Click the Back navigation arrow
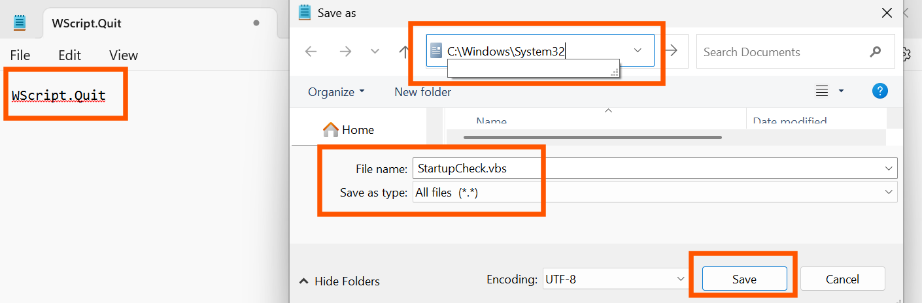The width and height of the screenshot is (922, 303). click(311, 52)
